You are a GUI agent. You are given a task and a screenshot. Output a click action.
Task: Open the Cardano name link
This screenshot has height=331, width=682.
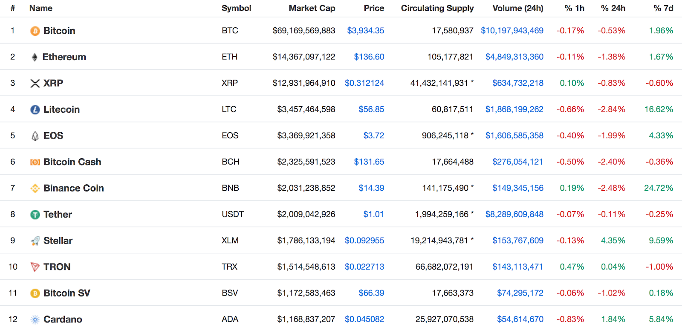pyautogui.click(x=63, y=319)
